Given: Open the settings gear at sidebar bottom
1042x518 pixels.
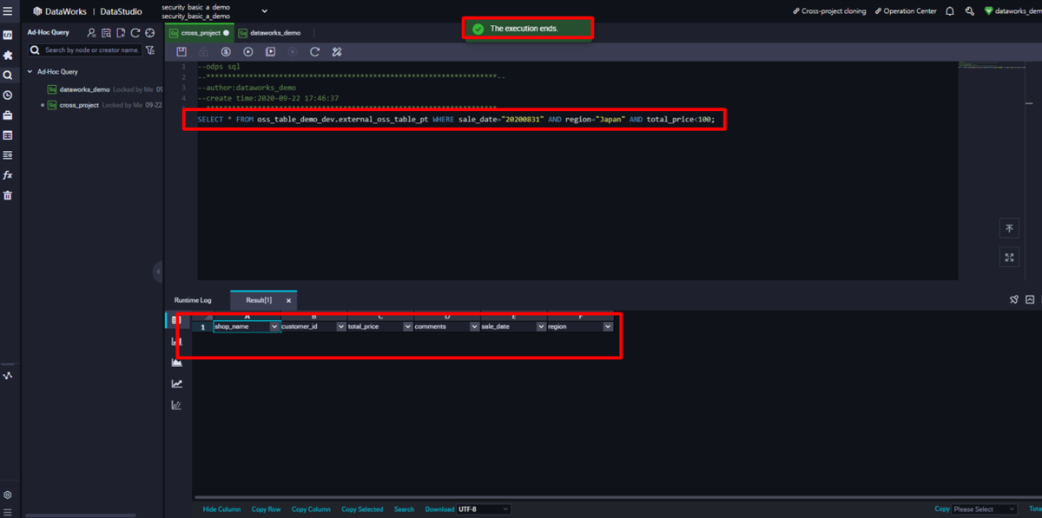Looking at the screenshot, I should [8, 495].
